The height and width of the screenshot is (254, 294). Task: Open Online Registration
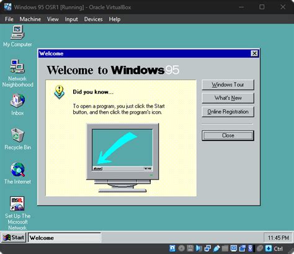tap(228, 112)
